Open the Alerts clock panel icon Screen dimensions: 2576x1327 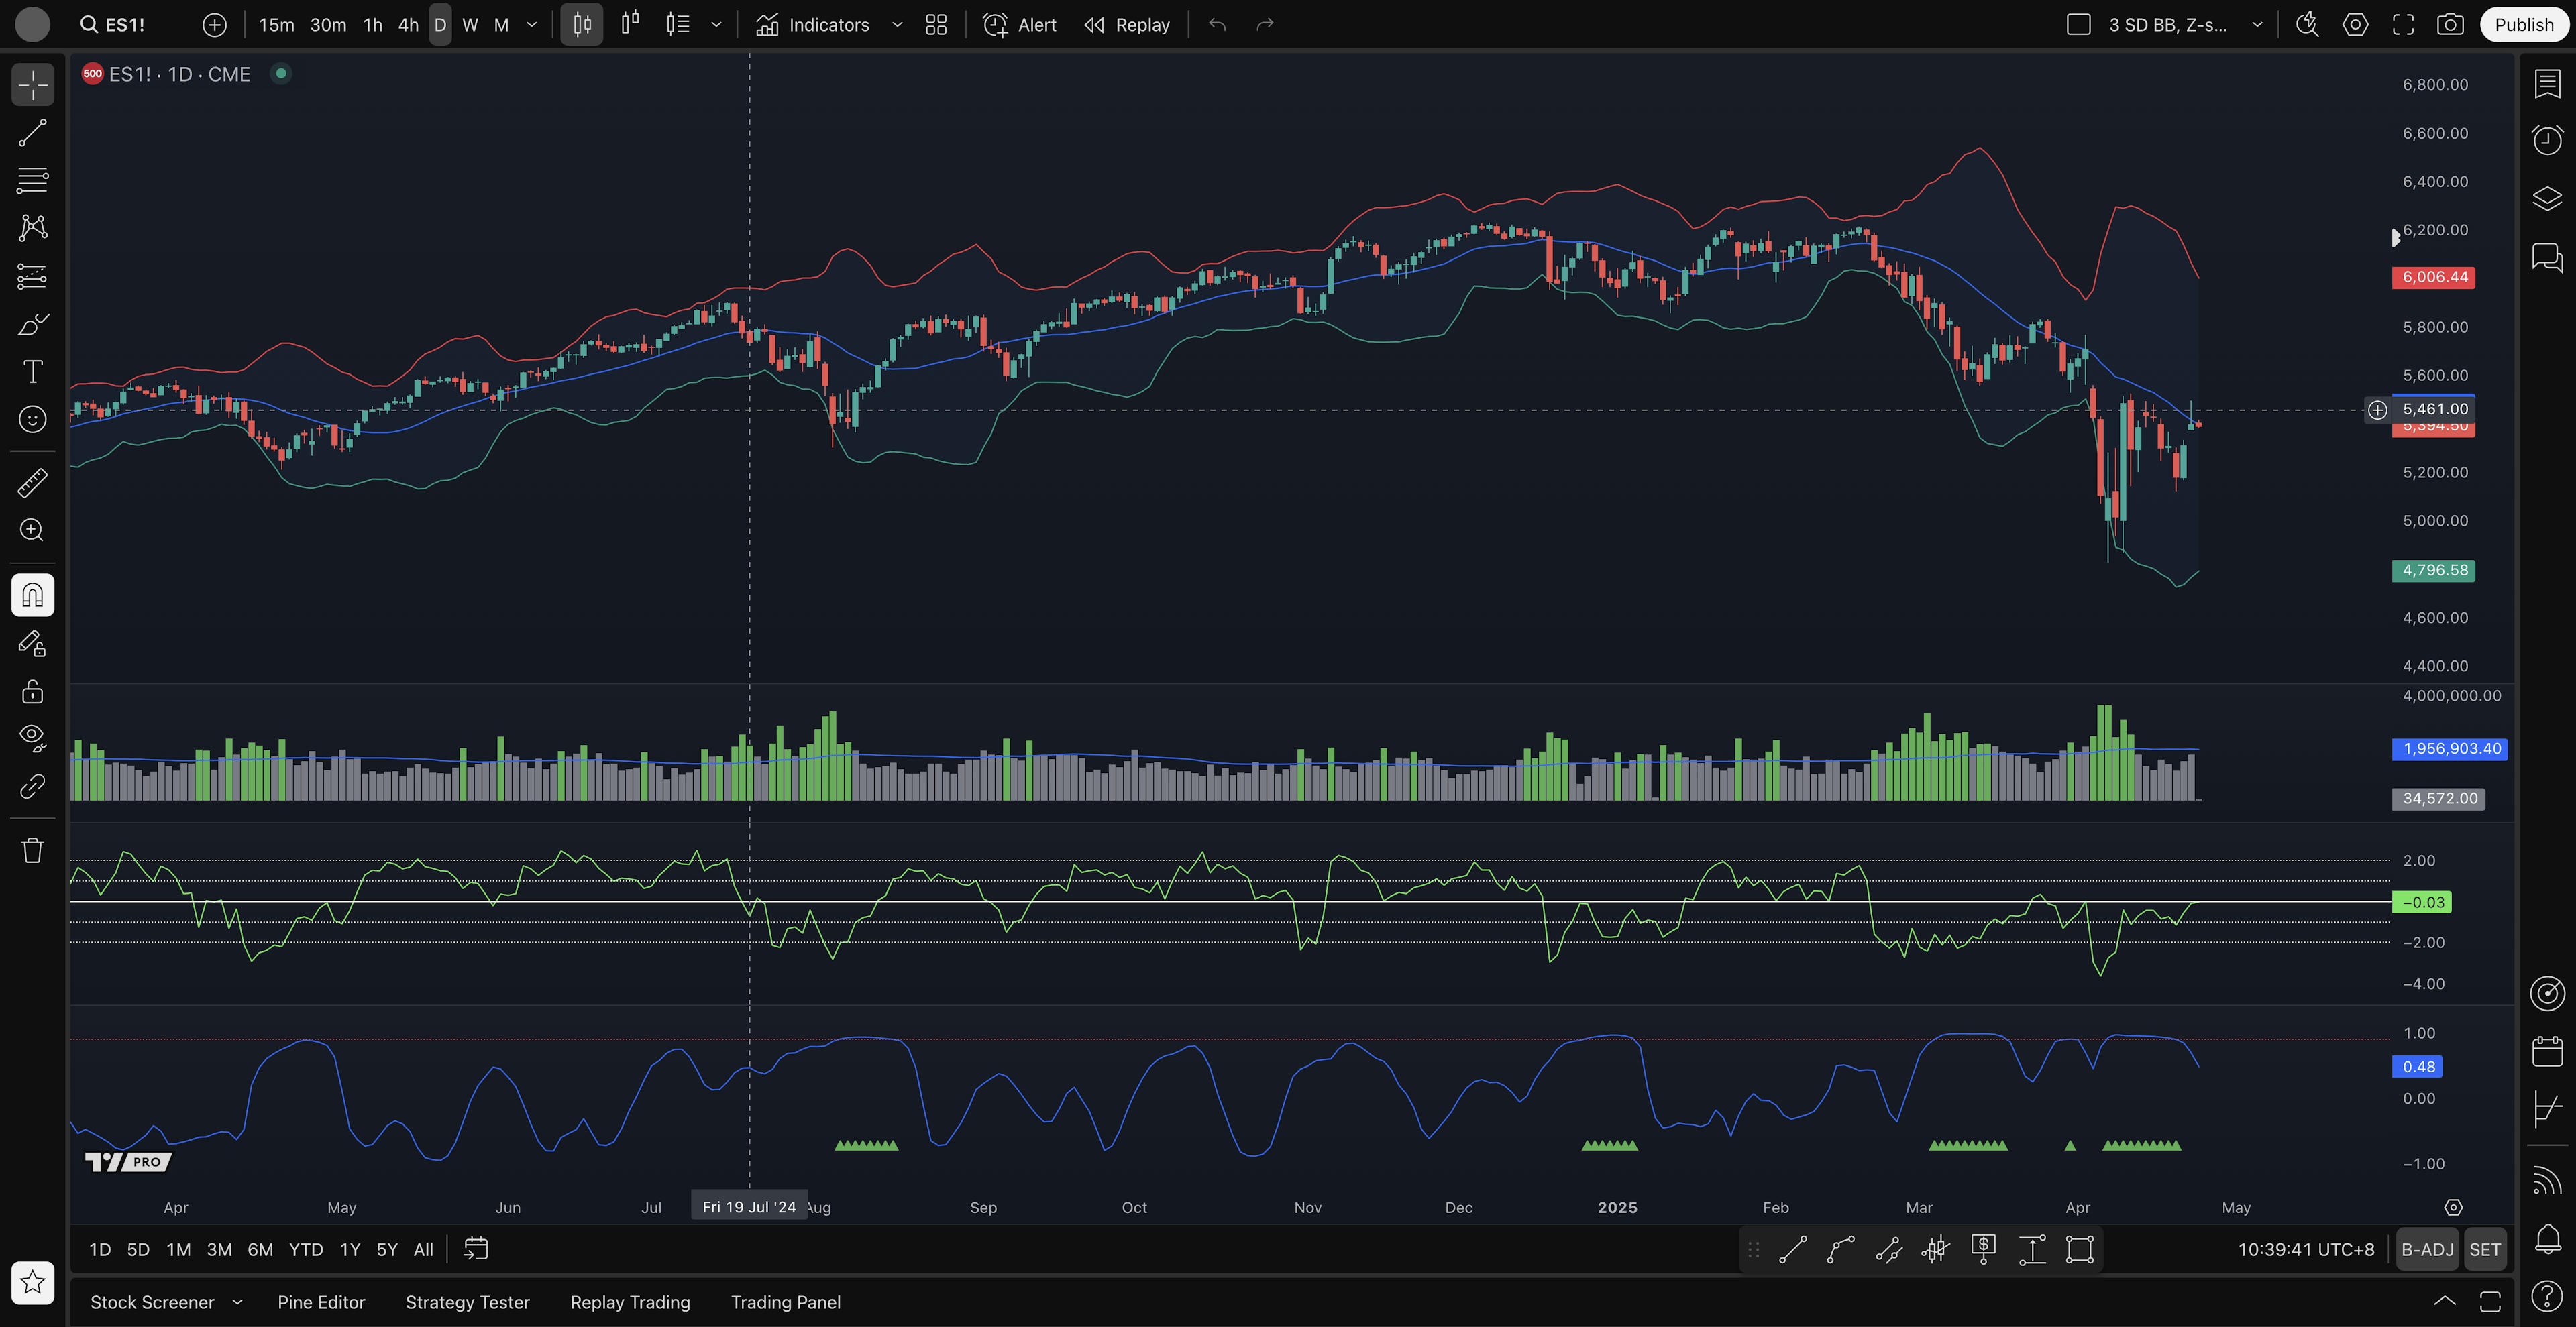(2547, 139)
